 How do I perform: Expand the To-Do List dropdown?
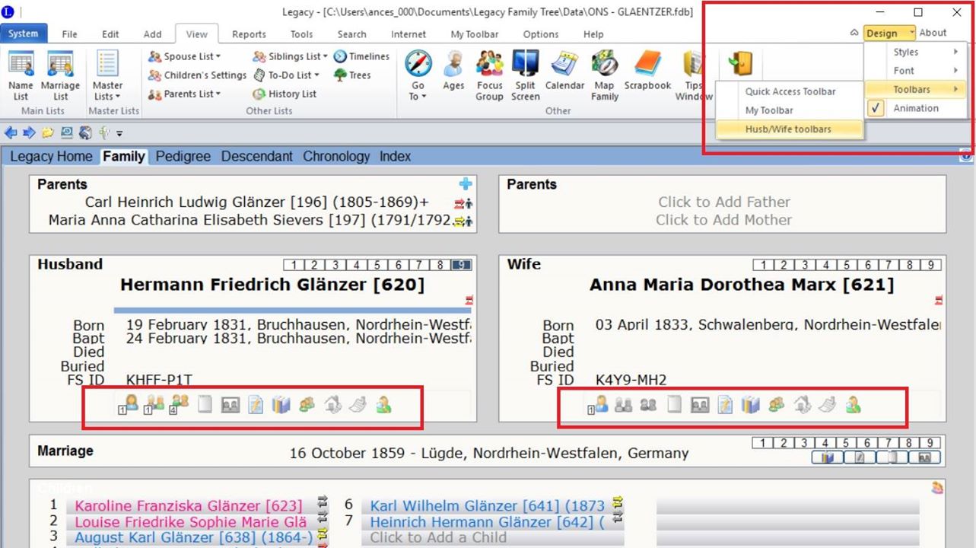coord(286,75)
